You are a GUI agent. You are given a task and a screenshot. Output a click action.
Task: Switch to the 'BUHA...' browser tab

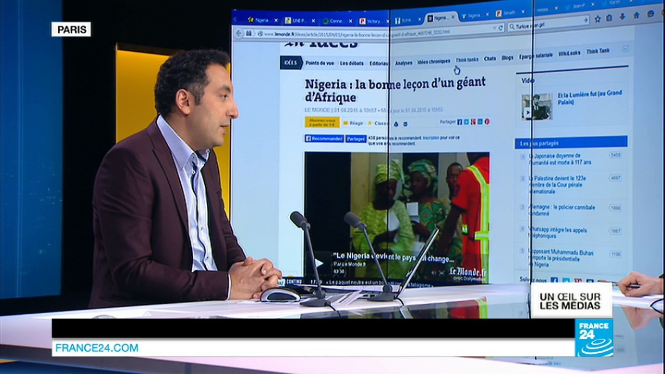tap(407, 20)
